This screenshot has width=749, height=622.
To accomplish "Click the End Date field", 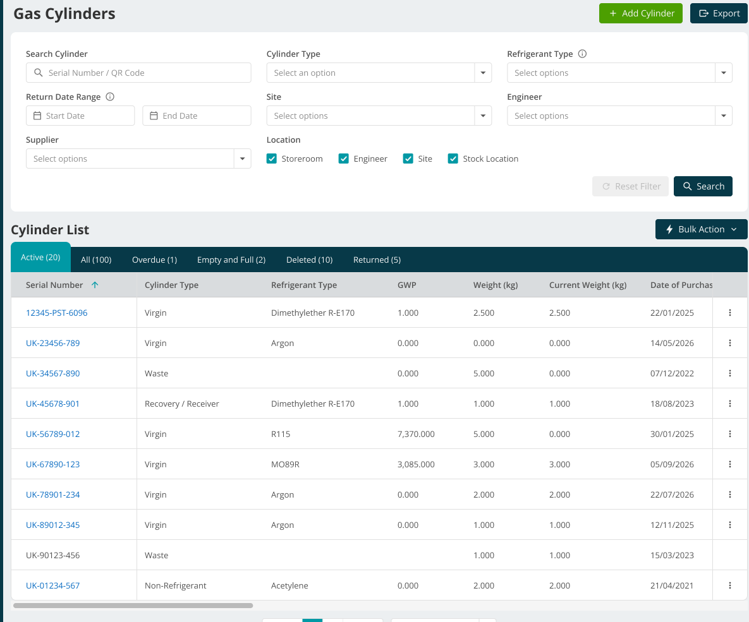I will tap(197, 116).
